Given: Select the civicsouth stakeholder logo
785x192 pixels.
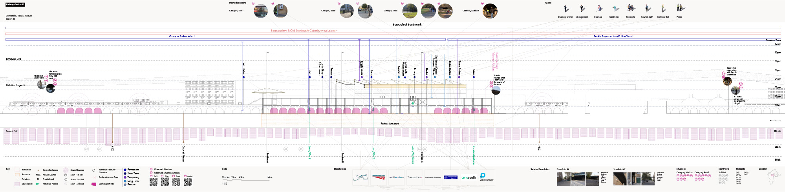Looking at the screenshot, I should point(468,177).
